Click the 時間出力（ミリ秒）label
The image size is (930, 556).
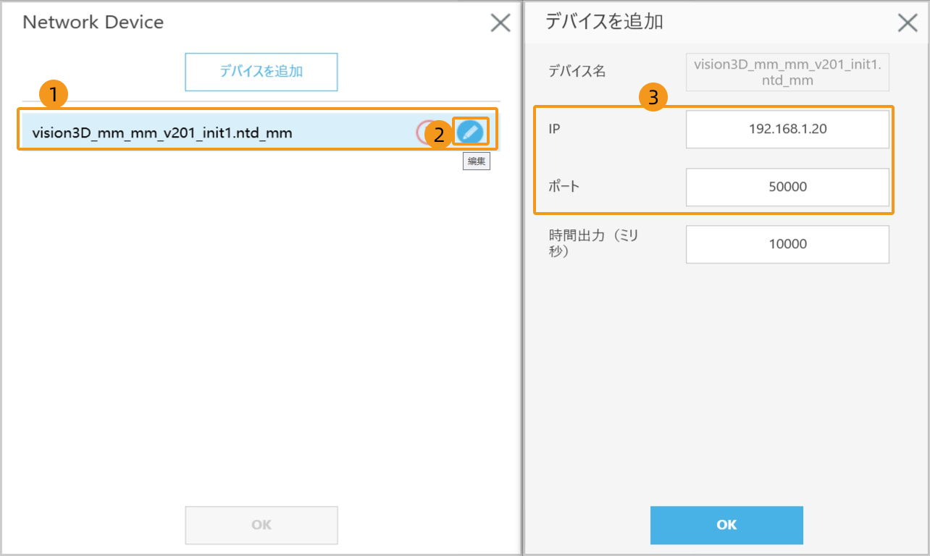[x=593, y=244]
